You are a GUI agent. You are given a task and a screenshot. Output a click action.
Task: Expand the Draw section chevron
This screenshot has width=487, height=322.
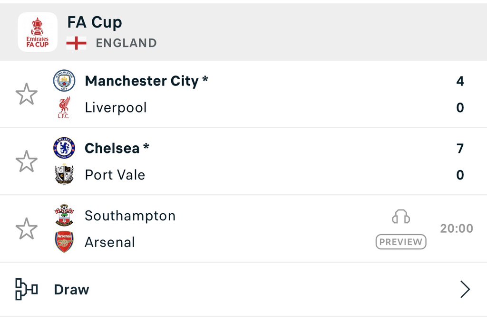point(465,289)
